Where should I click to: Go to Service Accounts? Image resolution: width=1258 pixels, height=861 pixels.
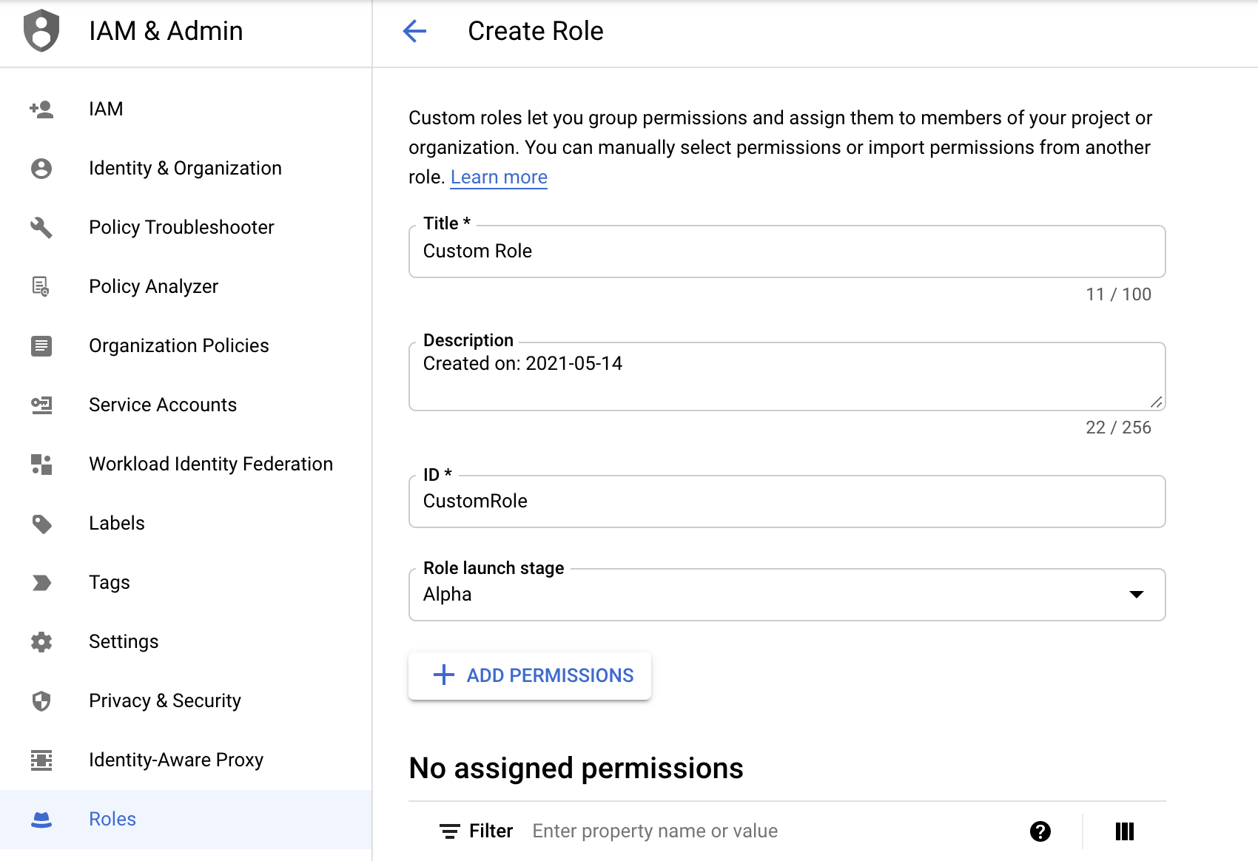186,405
